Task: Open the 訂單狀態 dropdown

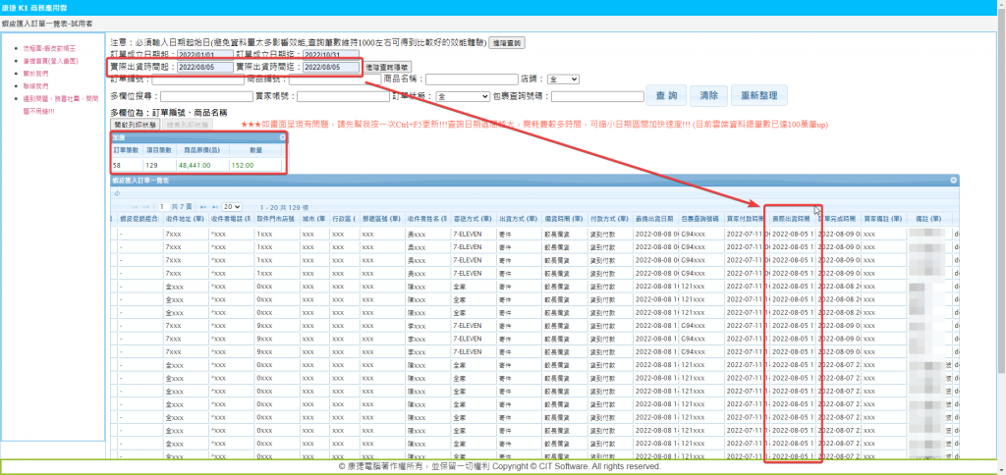Action: tap(462, 96)
